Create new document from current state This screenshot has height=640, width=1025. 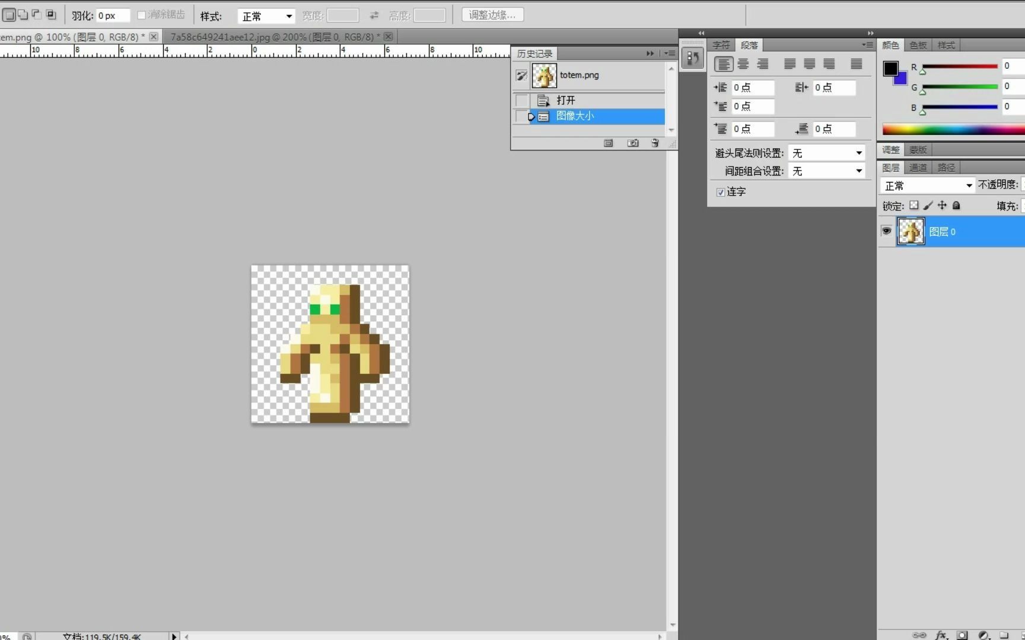click(x=608, y=143)
